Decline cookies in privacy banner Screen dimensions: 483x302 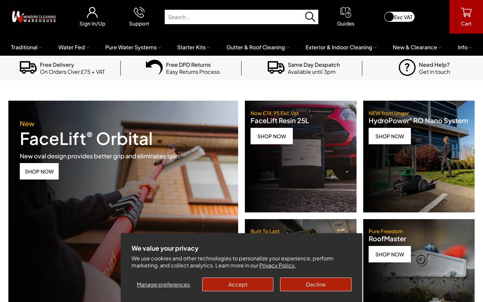pos(316,285)
